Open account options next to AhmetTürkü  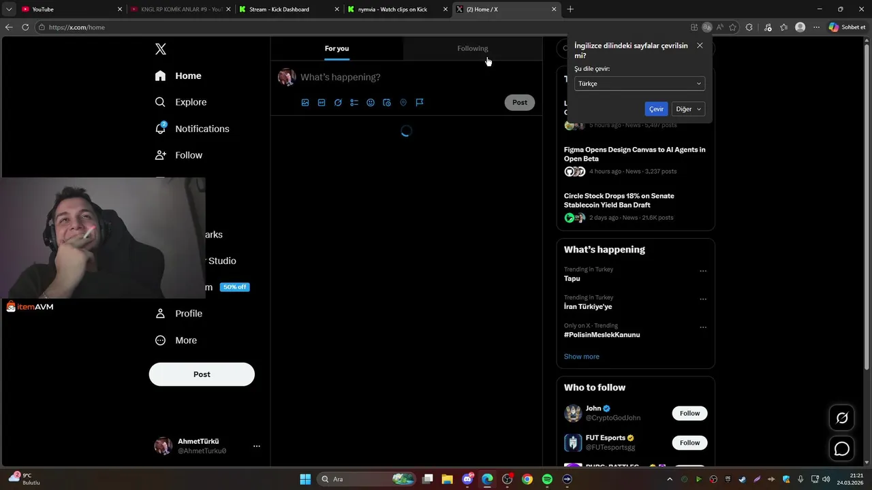click(x=257, y=446)
